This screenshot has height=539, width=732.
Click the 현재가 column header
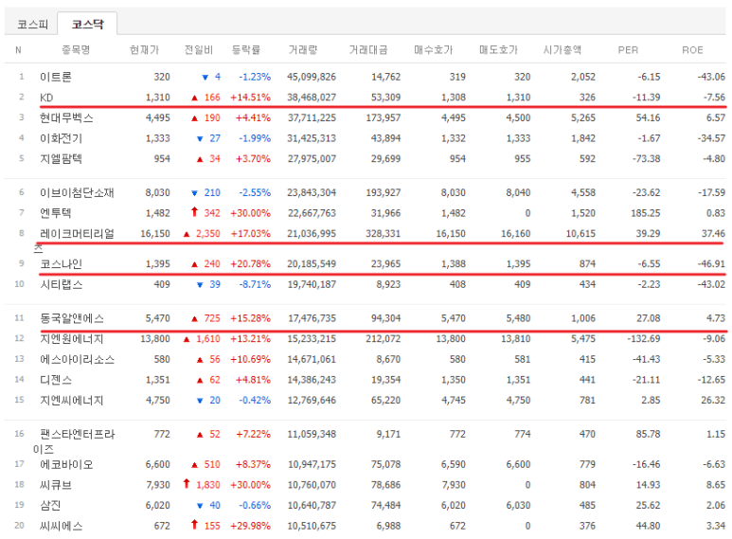(144, 49)
